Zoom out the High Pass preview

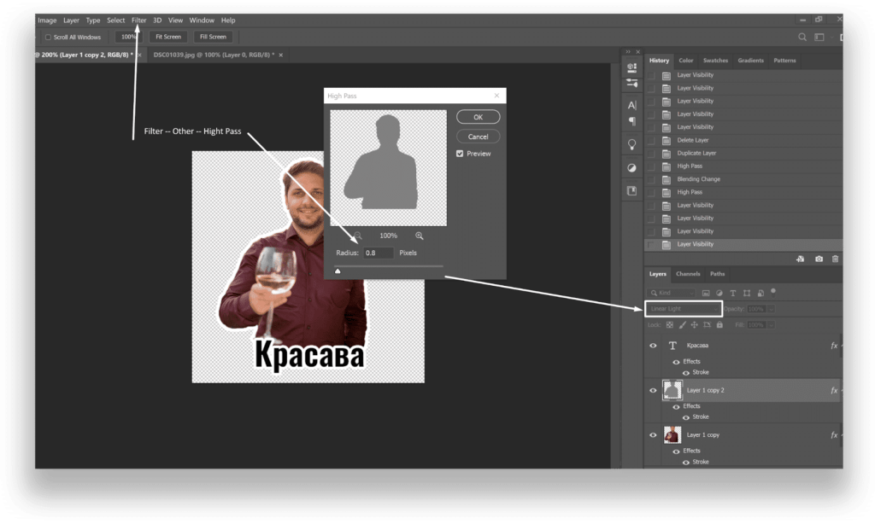pos(358,236)
